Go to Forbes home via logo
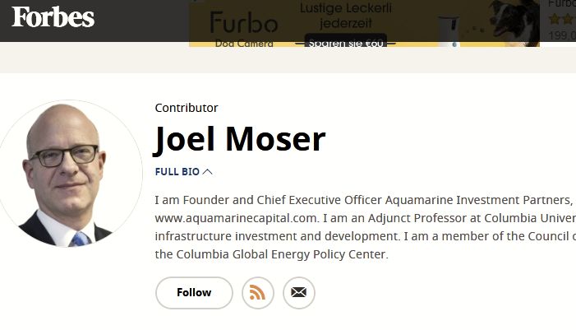This screenshot has width=576, height=330. [x=53, y=17]
